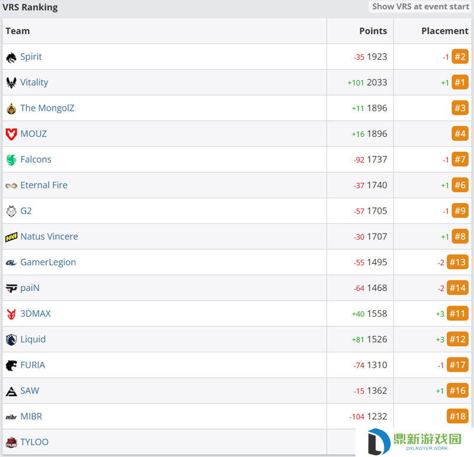Click 3DMAX's 1558 points value
Screen dimensions: 474x457
click(377, 313)
